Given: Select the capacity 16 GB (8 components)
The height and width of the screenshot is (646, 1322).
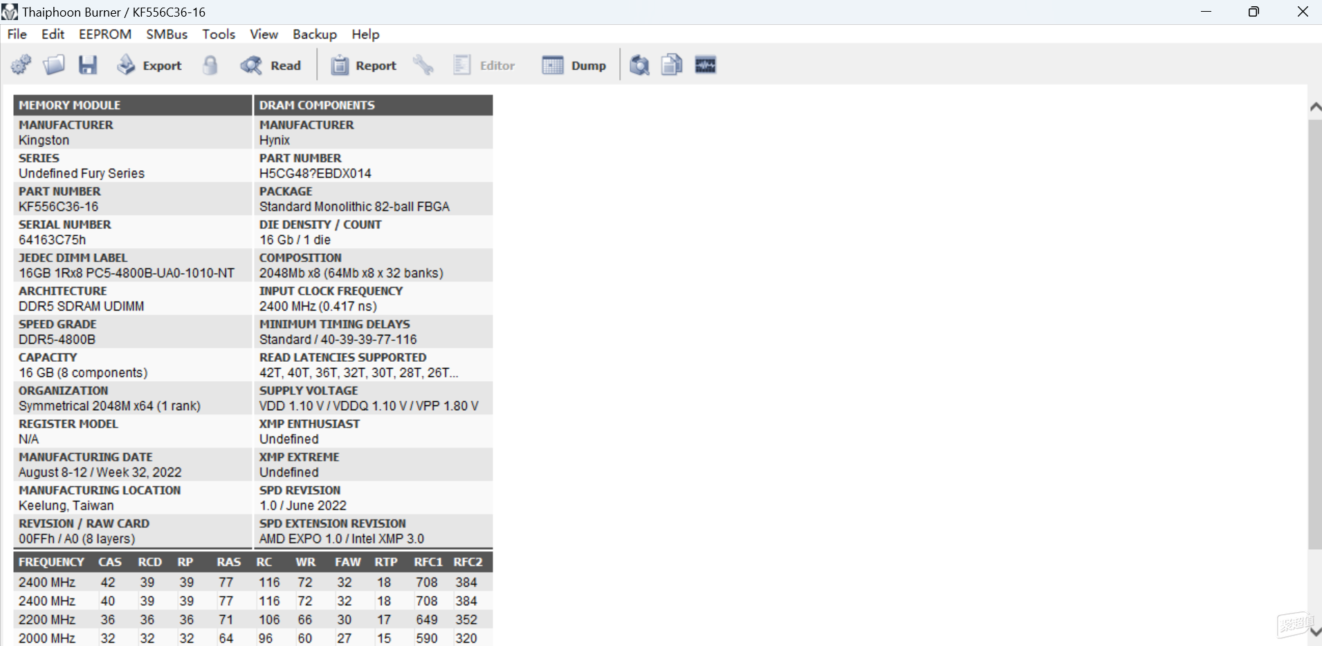Looking at the screenshot, I should [x=83, y=373].
